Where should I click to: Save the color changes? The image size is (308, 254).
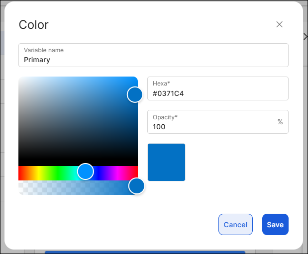pos(275,224)
